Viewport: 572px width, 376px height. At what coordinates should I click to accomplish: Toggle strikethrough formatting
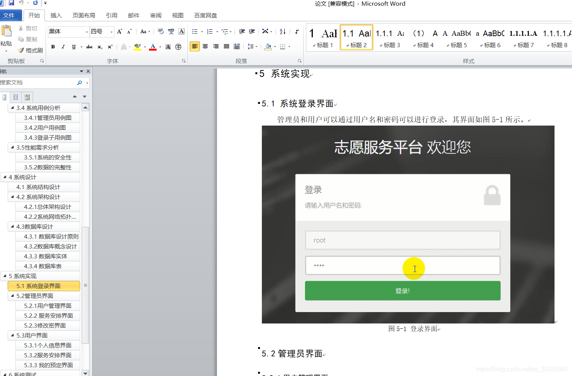pyautogui.click(x=89, y=47)
